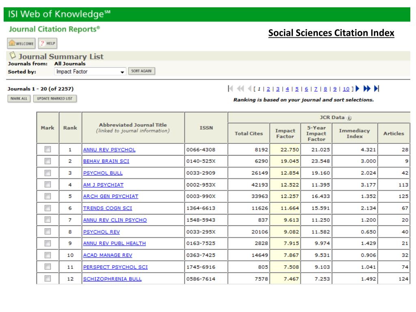Tick TRENDS COGN SCI checkbox
This screenshot has height=312, width=416.
point(48,208)
